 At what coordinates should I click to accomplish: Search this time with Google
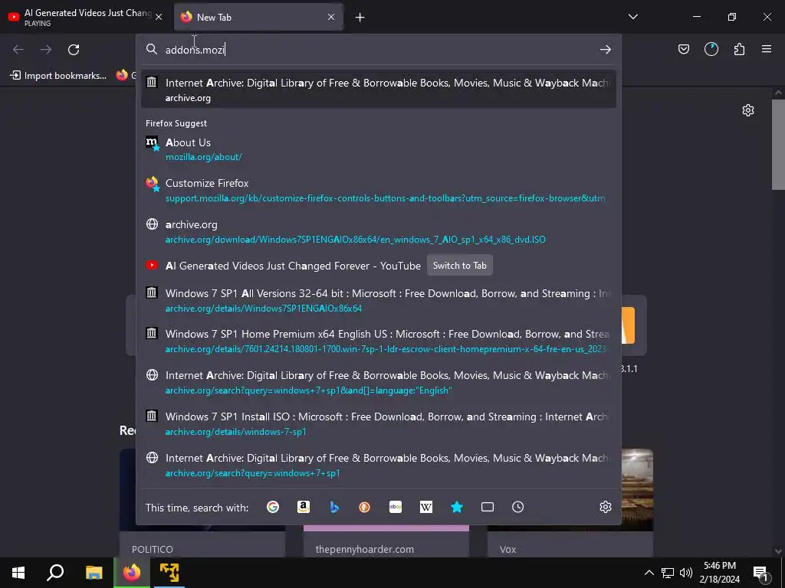(x=273, y=507)
